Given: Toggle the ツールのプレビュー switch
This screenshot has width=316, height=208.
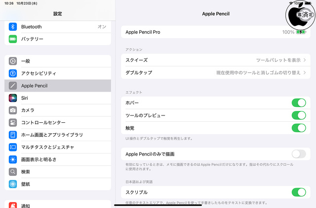Looking at the screenshot, I should click(299, 115).
